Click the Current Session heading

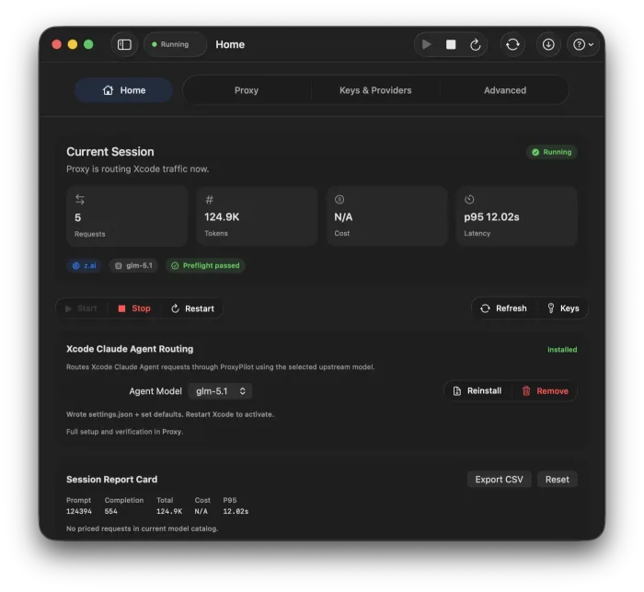pos(110,152)
